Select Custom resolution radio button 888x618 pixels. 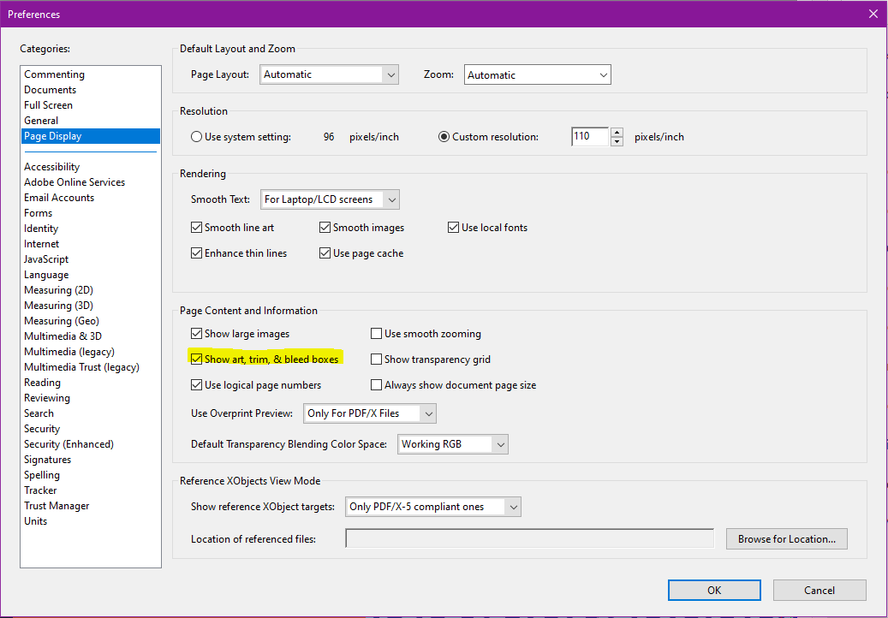click(x=444, y=136)
